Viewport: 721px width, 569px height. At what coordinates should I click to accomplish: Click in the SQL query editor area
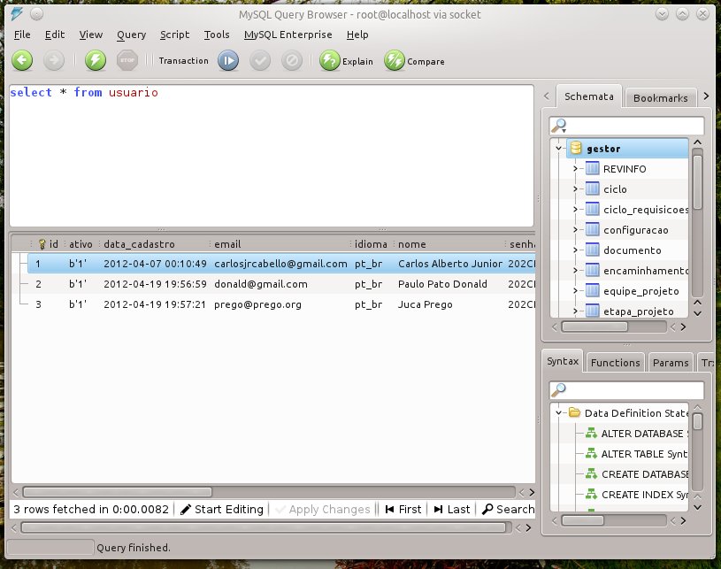(272, 156)
